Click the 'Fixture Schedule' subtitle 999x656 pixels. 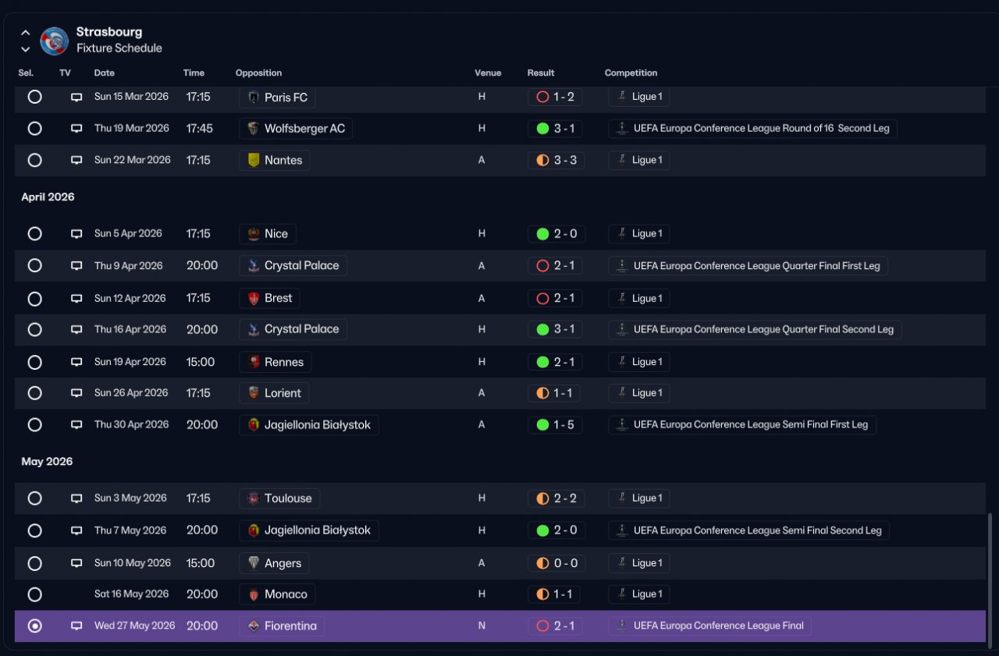tap(119, 48)
